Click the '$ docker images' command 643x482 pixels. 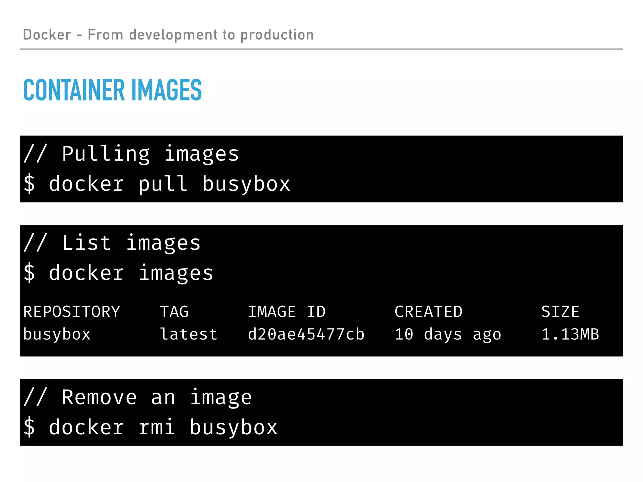coord(118,273)
